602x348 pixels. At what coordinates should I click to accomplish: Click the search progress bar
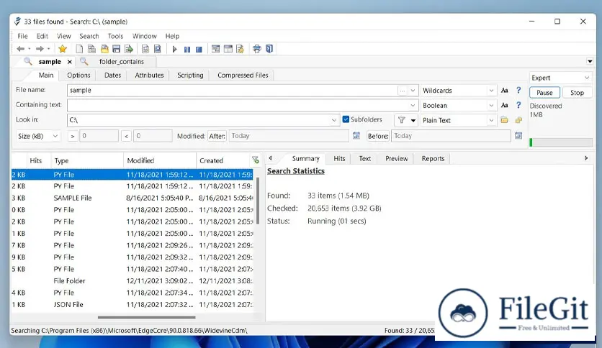point(561,142)
